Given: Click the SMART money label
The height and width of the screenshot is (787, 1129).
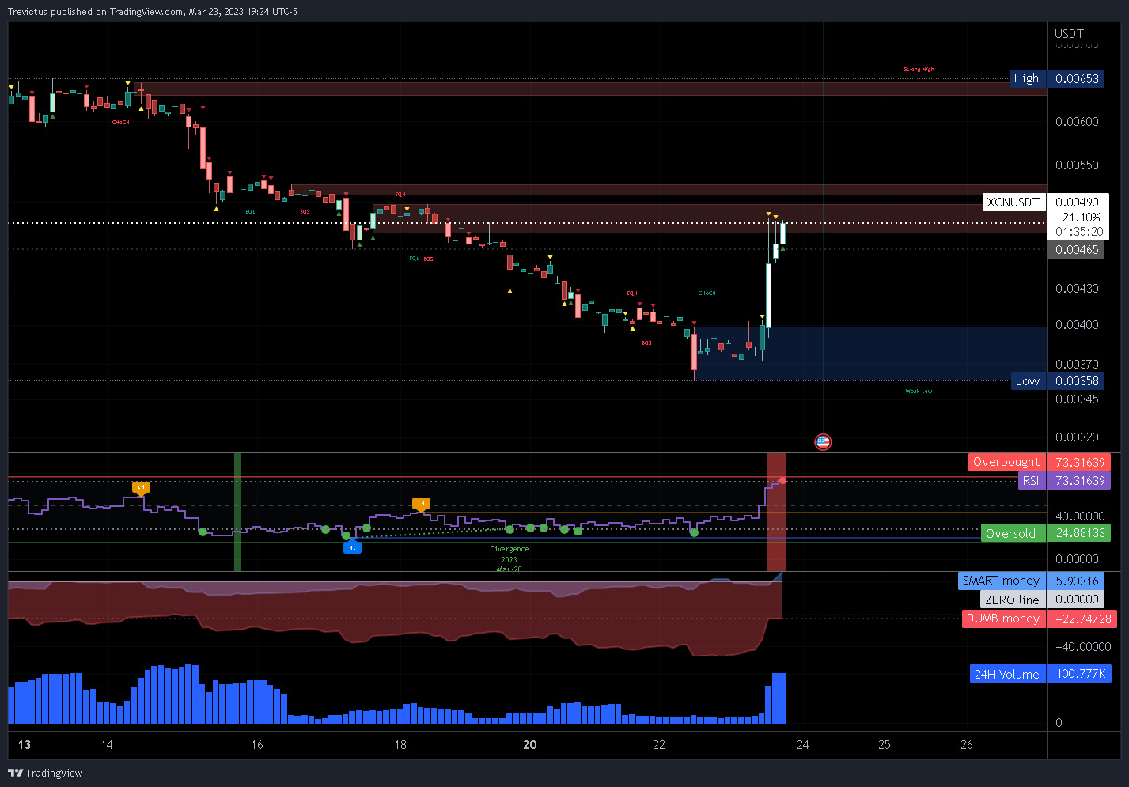Looking at the screenshot, I should point(1001,581).
